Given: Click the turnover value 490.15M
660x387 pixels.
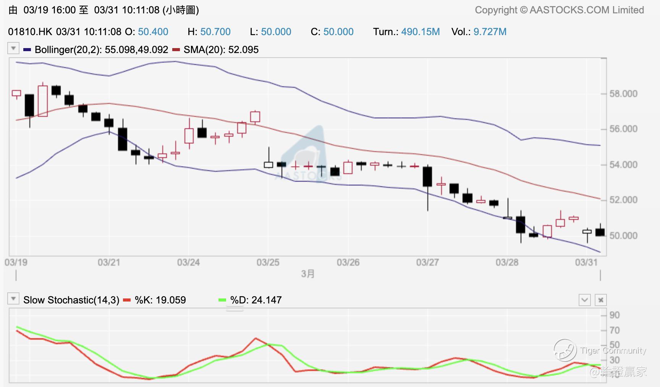Looking at the screenshot, I should pos(421,32).
